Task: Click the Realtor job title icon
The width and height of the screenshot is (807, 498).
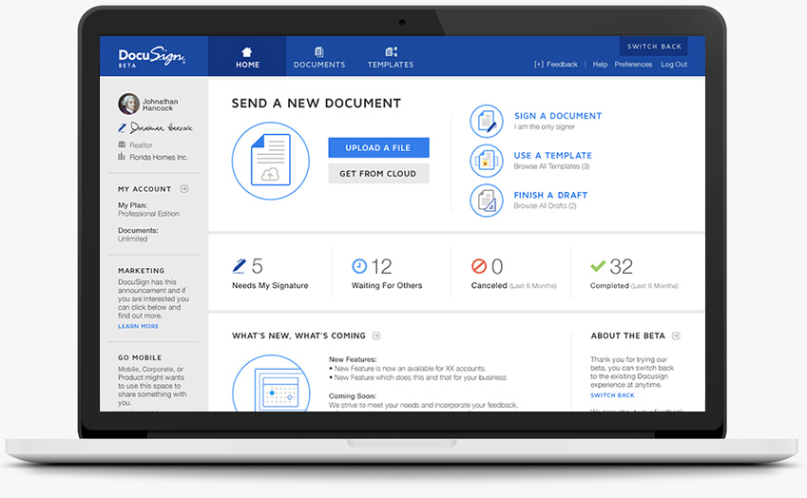Action: point(122,144)
